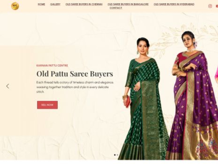This screenshot has height=164, width=218.
Task: Go to Old Saree Buyers in Chennai
Action: point(84,4)
